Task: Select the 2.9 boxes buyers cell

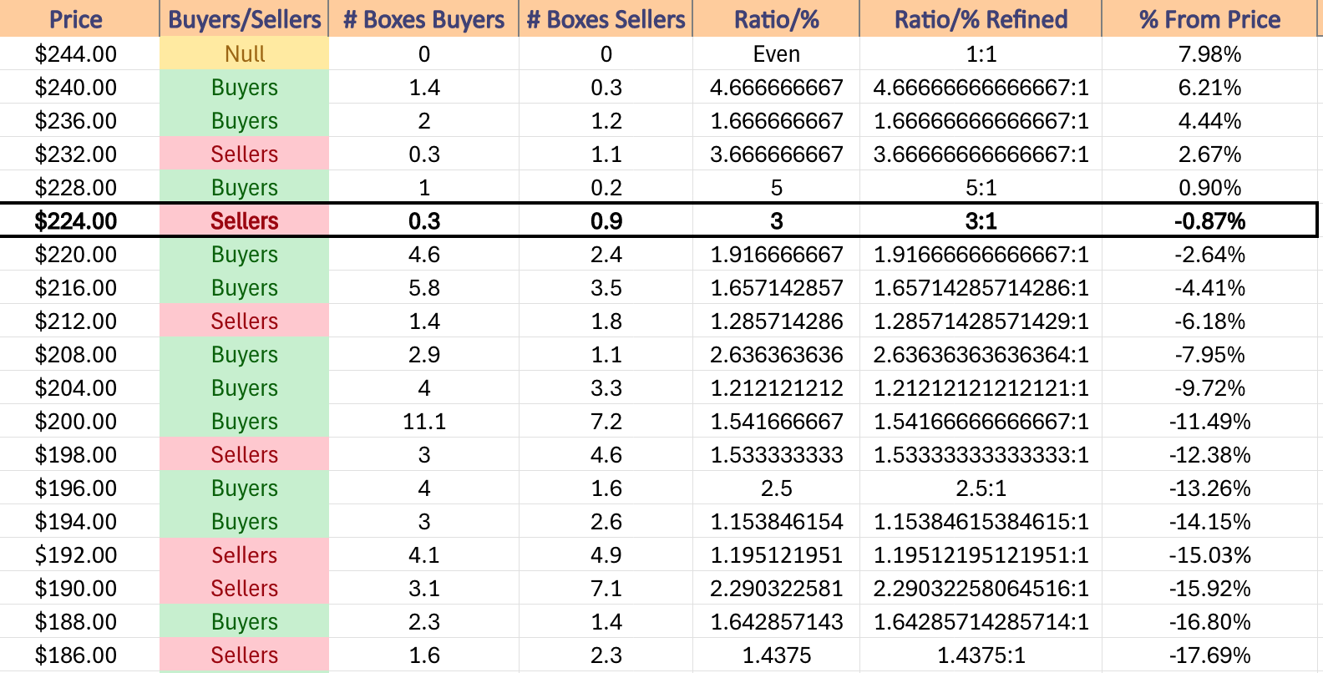Action: (x=424, y=355)
